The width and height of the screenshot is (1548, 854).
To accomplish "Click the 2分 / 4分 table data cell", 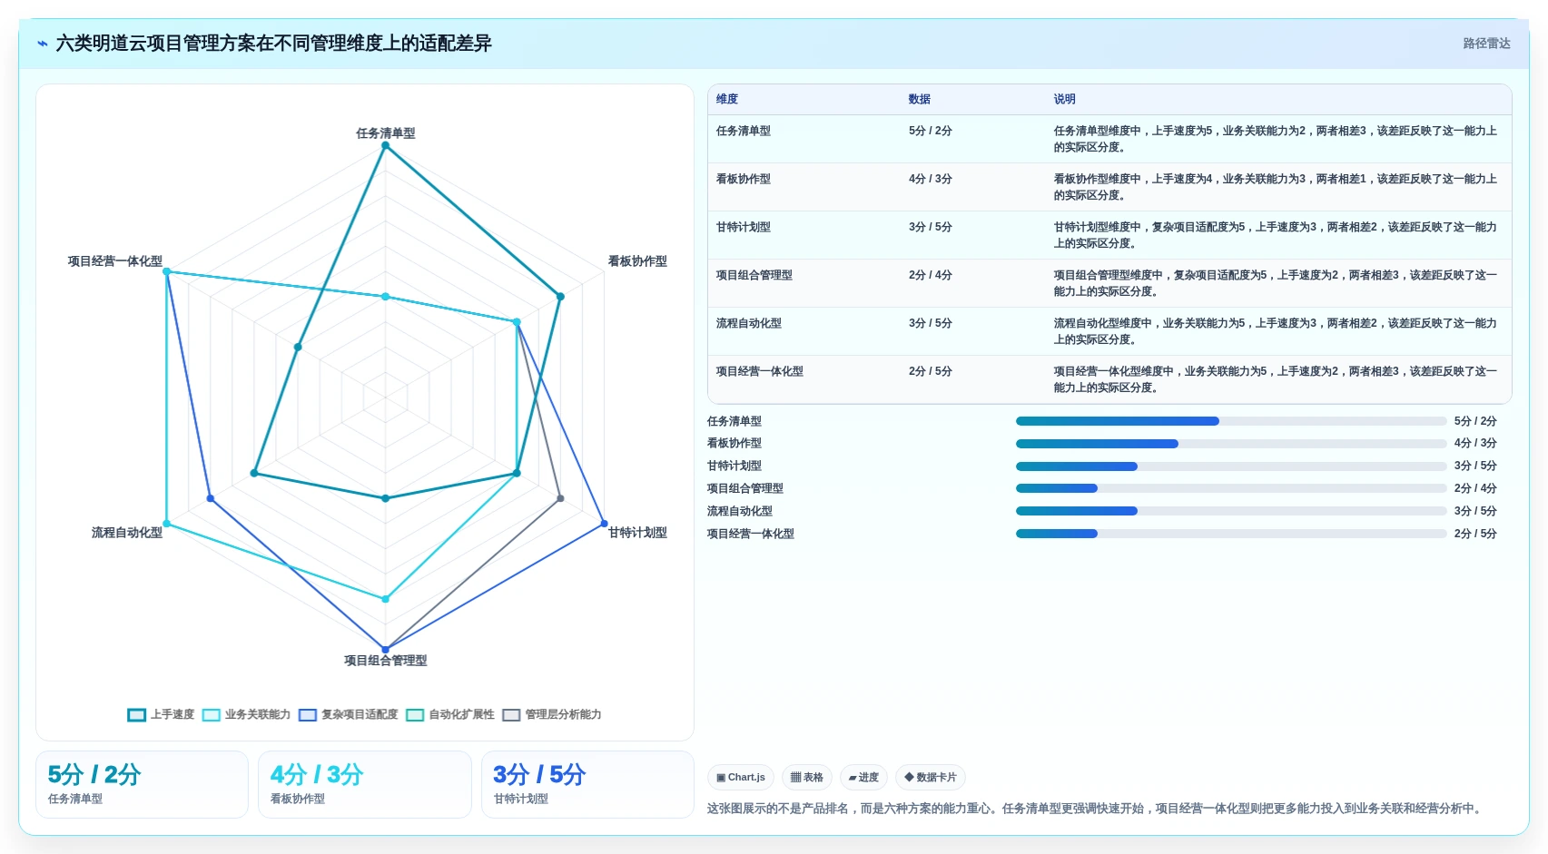I will coord(931,275).
